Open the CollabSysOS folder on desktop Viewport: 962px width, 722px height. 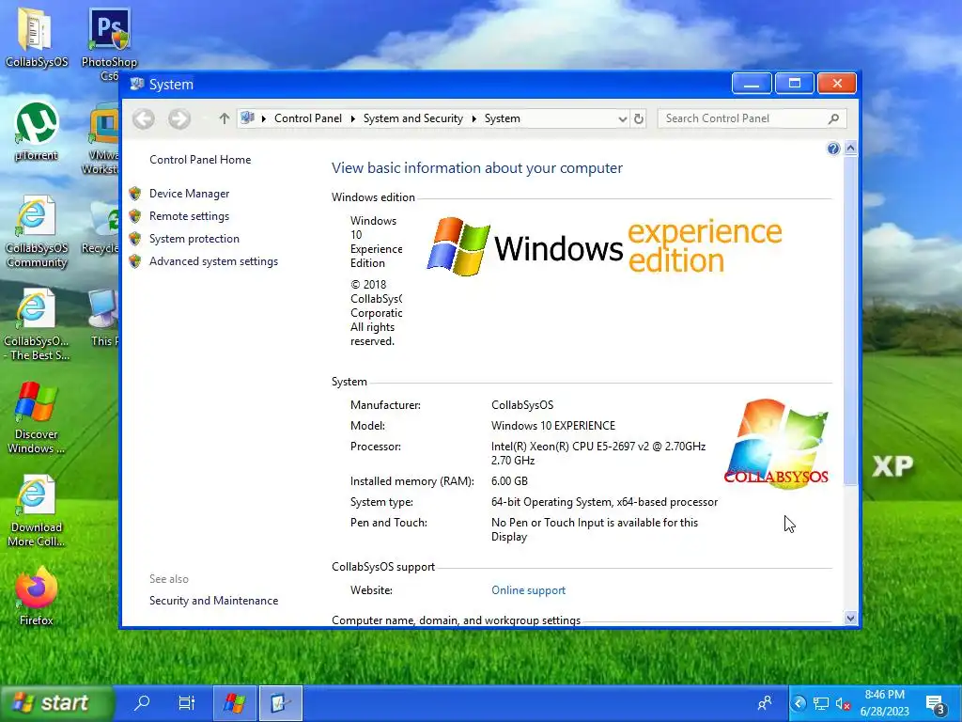point(36,36)
